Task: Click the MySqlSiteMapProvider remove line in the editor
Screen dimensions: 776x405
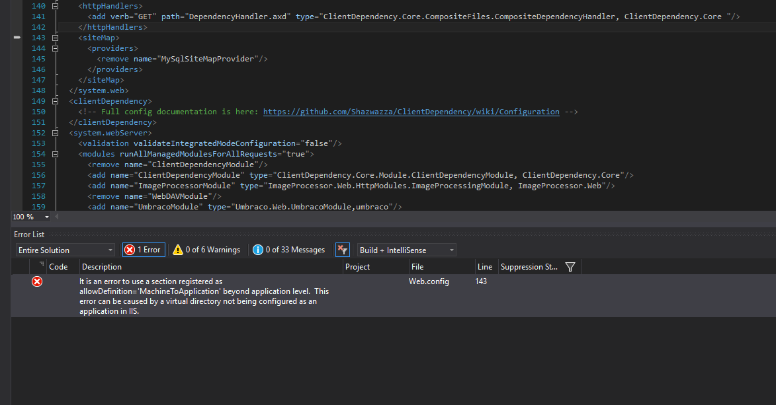Action: (182, 59)
